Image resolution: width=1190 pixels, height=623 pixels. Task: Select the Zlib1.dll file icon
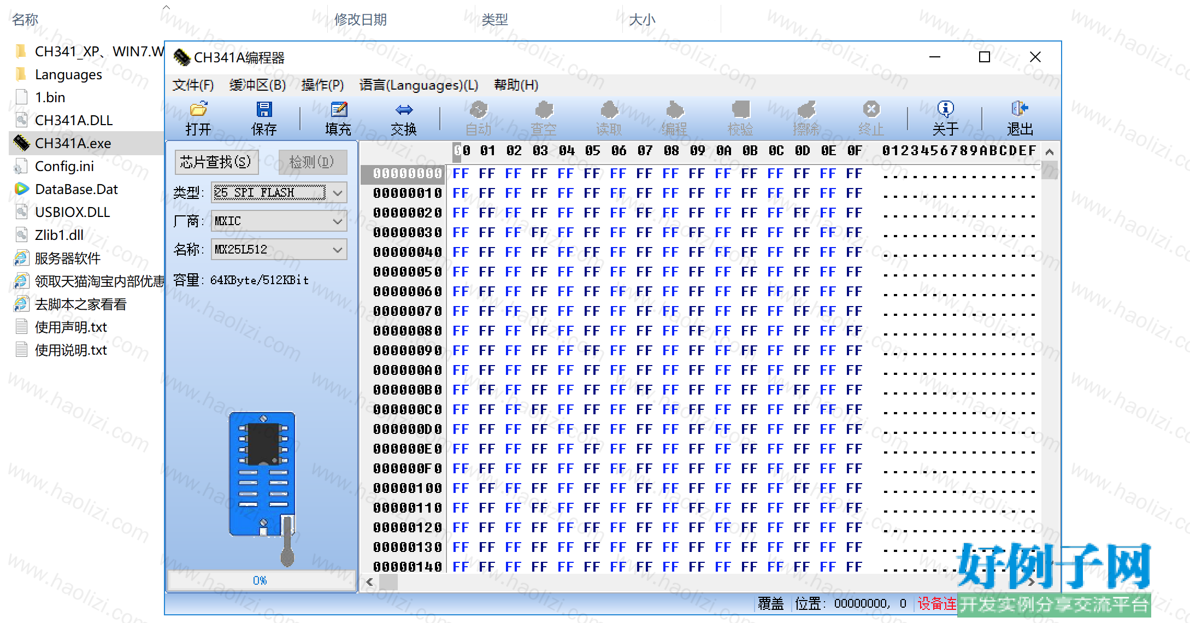click(21, 235)
